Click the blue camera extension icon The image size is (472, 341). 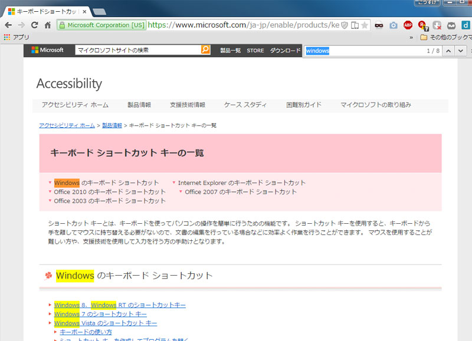[x=394, y=25]
